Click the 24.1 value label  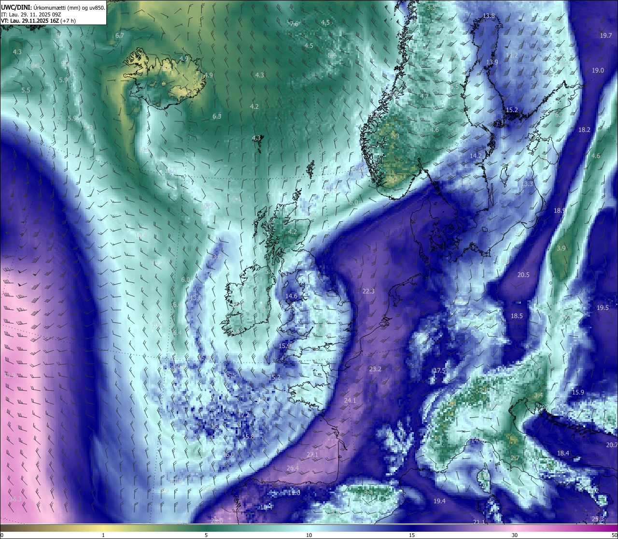click(x=350, y=401)
